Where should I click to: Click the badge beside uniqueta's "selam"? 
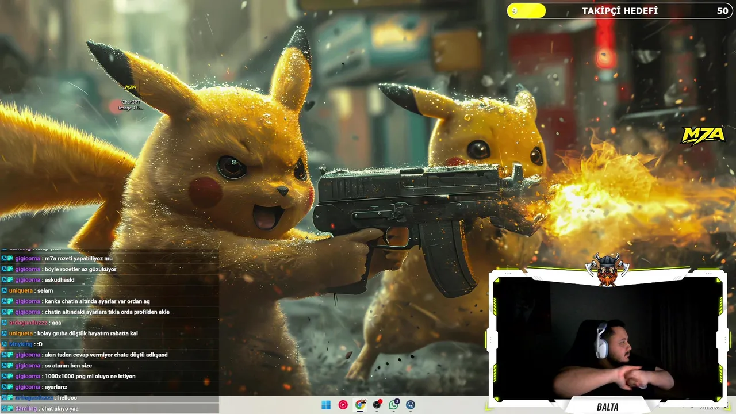[5, 290]
